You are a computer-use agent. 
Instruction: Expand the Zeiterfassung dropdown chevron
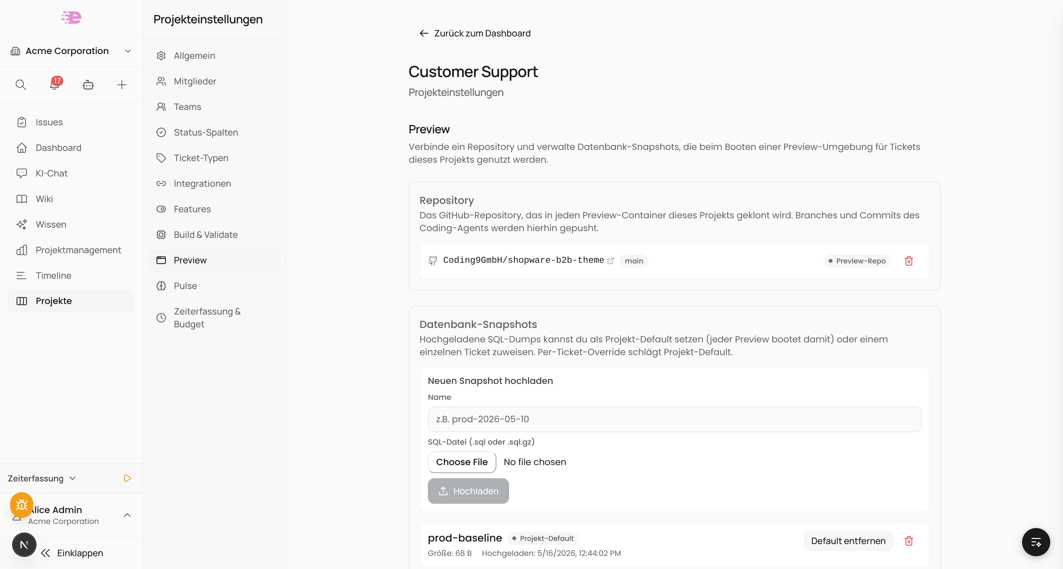[x=73, y=478]
